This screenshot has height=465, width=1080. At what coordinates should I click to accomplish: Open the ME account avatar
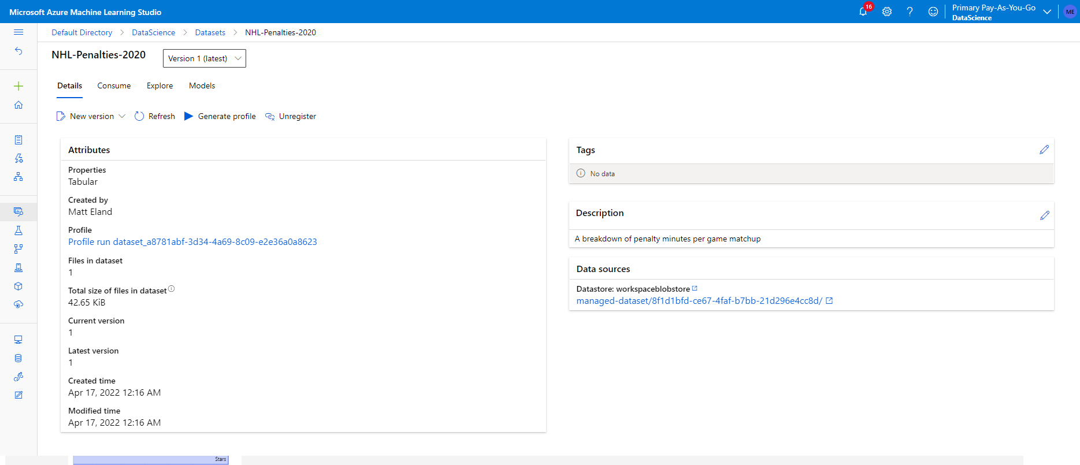1070,12
